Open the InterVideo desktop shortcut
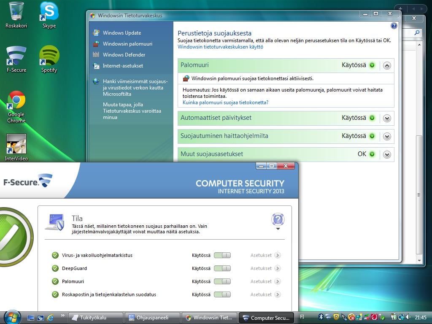 point(16,148)
